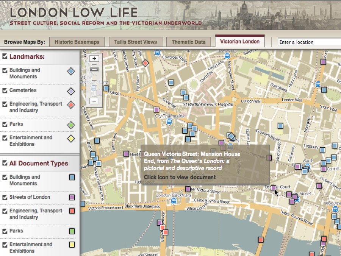Click the St Bartholomew's Hospital map label

click(x=208, y=105)
